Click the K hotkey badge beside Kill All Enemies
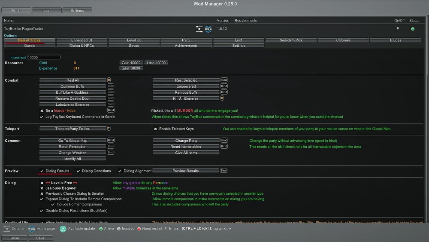This screenshot has height=242, width=429. (x=222, y=98)
